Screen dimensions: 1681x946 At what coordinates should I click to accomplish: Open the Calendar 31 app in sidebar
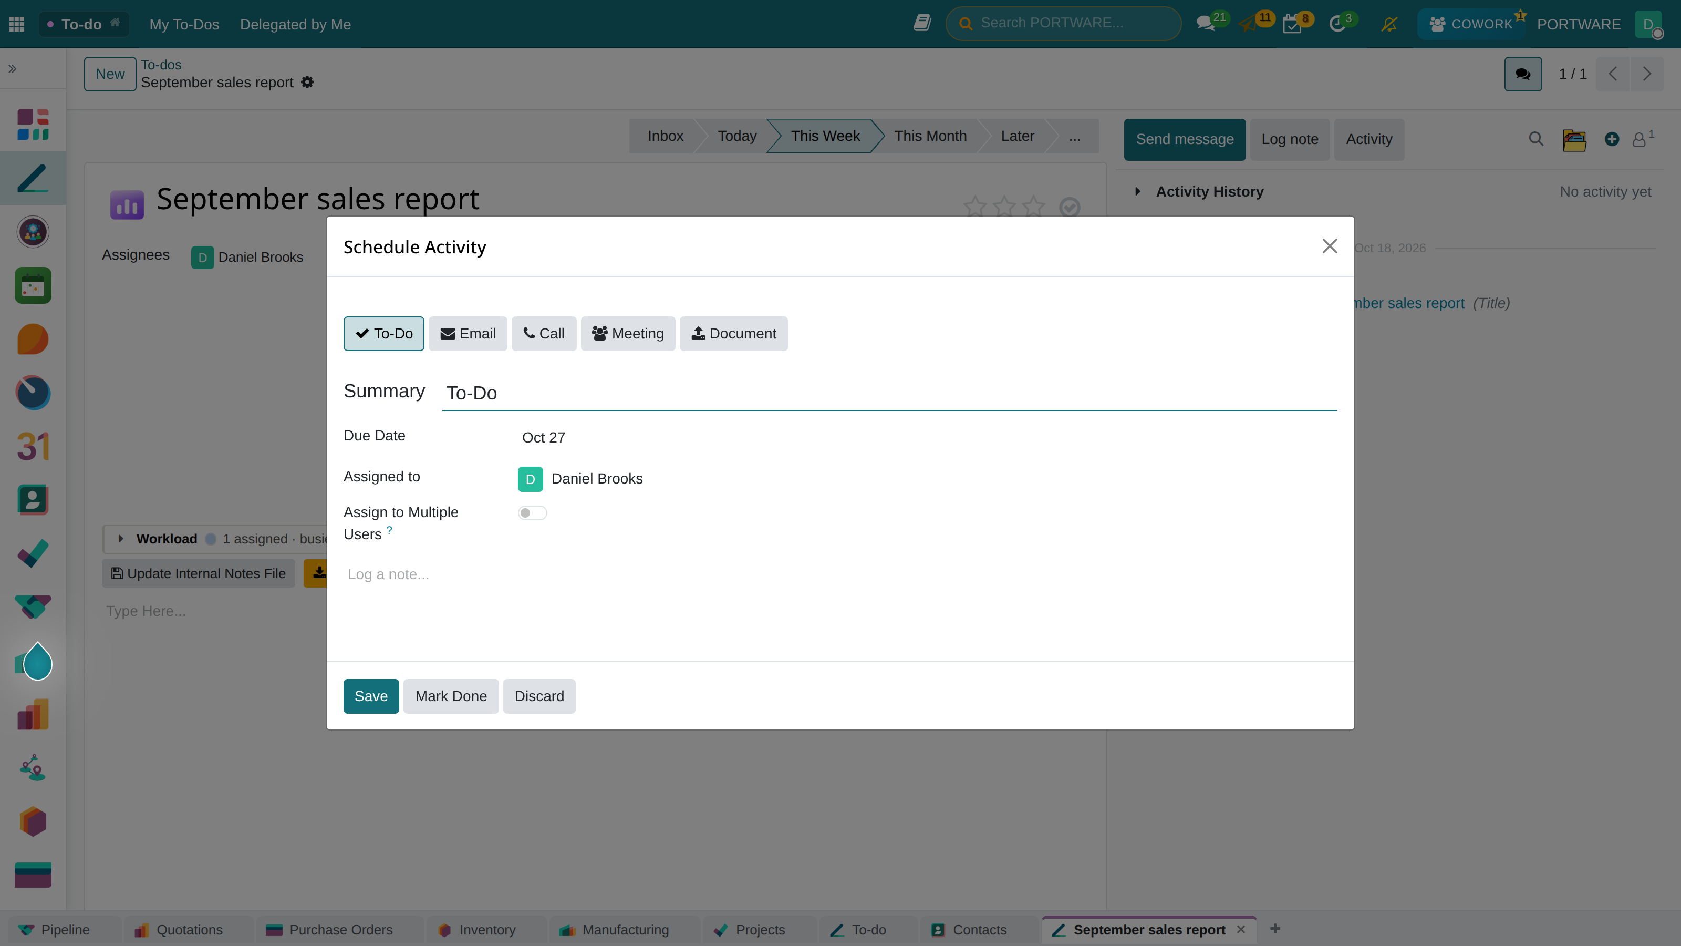coord(33,447)
